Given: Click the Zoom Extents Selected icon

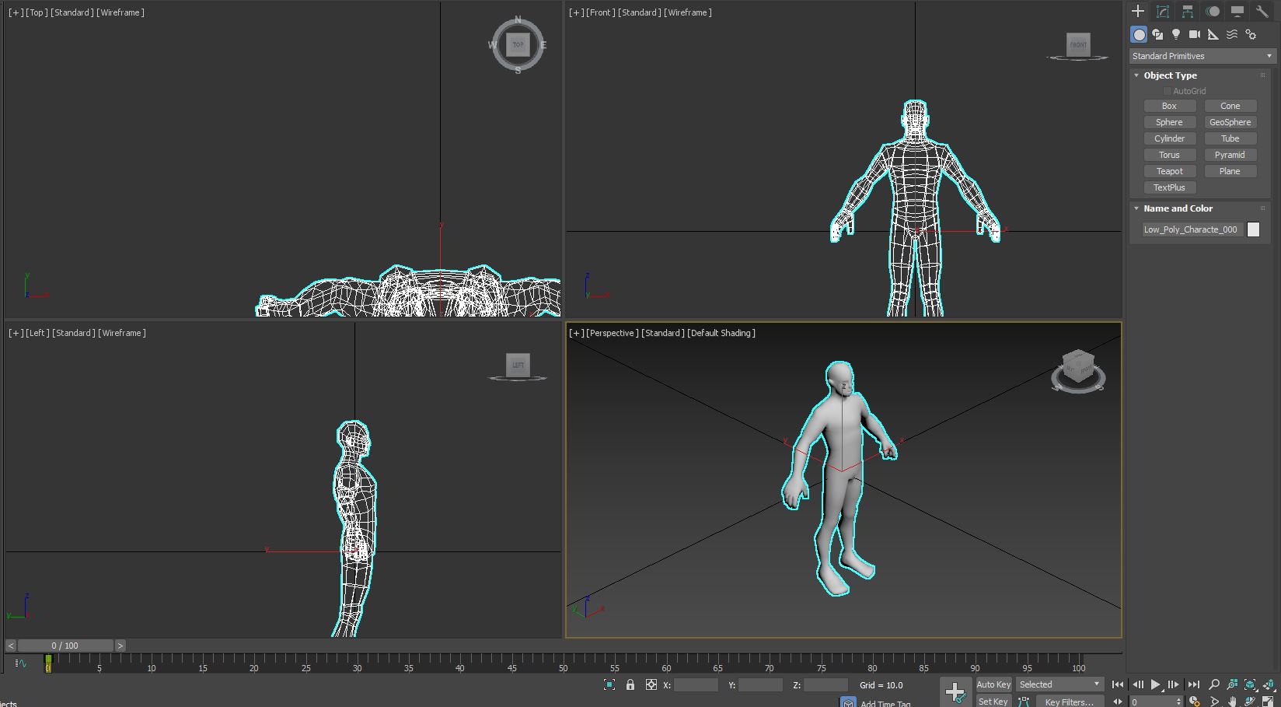Looking at the screenshot, I should tap(1250, 684).
